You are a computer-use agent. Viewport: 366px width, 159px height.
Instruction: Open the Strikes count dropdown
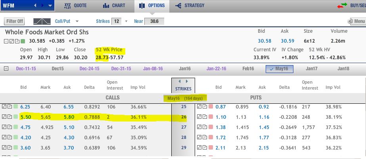(126, 21)
